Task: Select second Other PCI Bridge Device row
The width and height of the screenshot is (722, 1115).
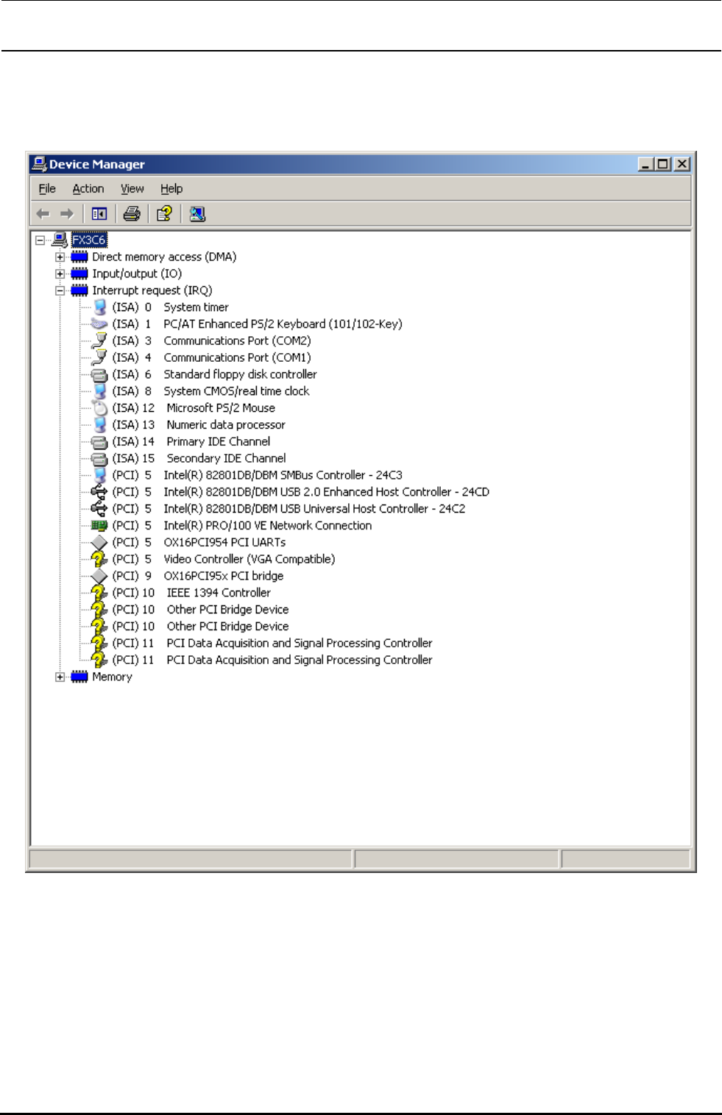Action: coord(200,627)
